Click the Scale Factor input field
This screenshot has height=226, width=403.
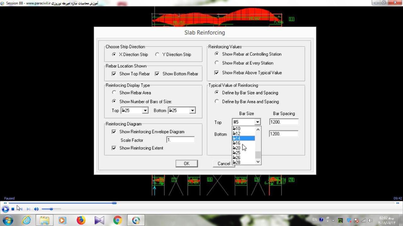(x=180, y=140)
